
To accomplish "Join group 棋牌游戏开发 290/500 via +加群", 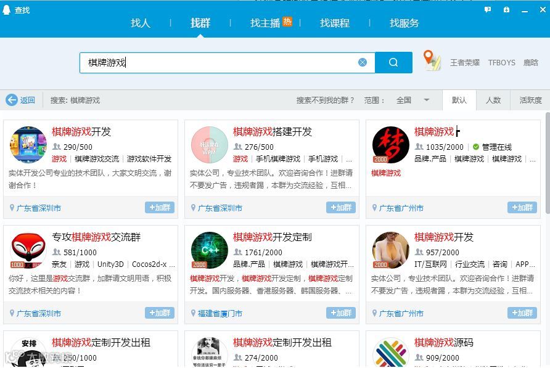I will click(x=160, y=207).
